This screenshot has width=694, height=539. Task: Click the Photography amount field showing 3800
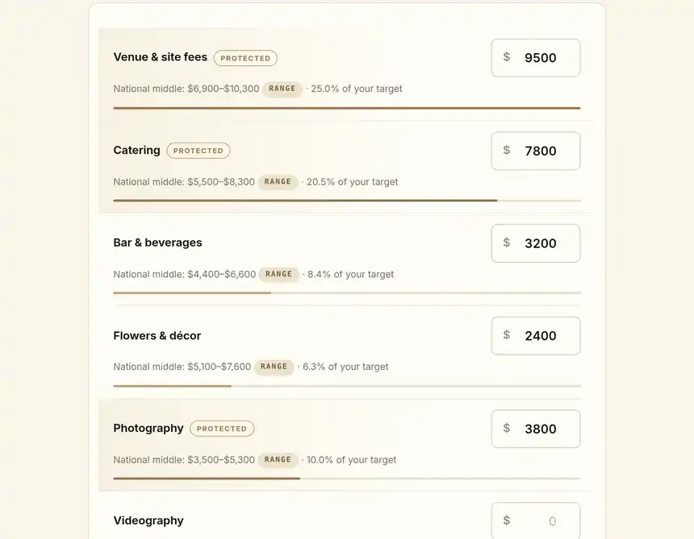pos(536,429)
